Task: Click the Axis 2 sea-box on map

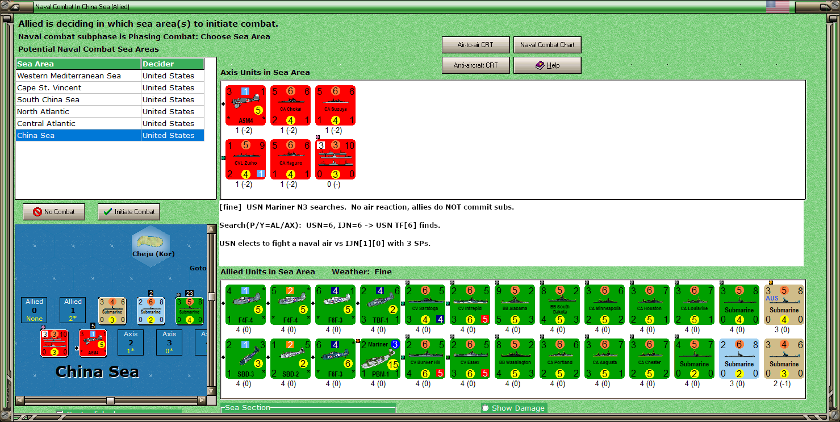Action: [x=131, y=343]
